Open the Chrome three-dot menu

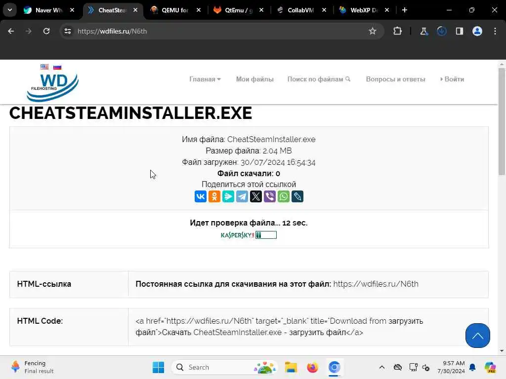495,31
